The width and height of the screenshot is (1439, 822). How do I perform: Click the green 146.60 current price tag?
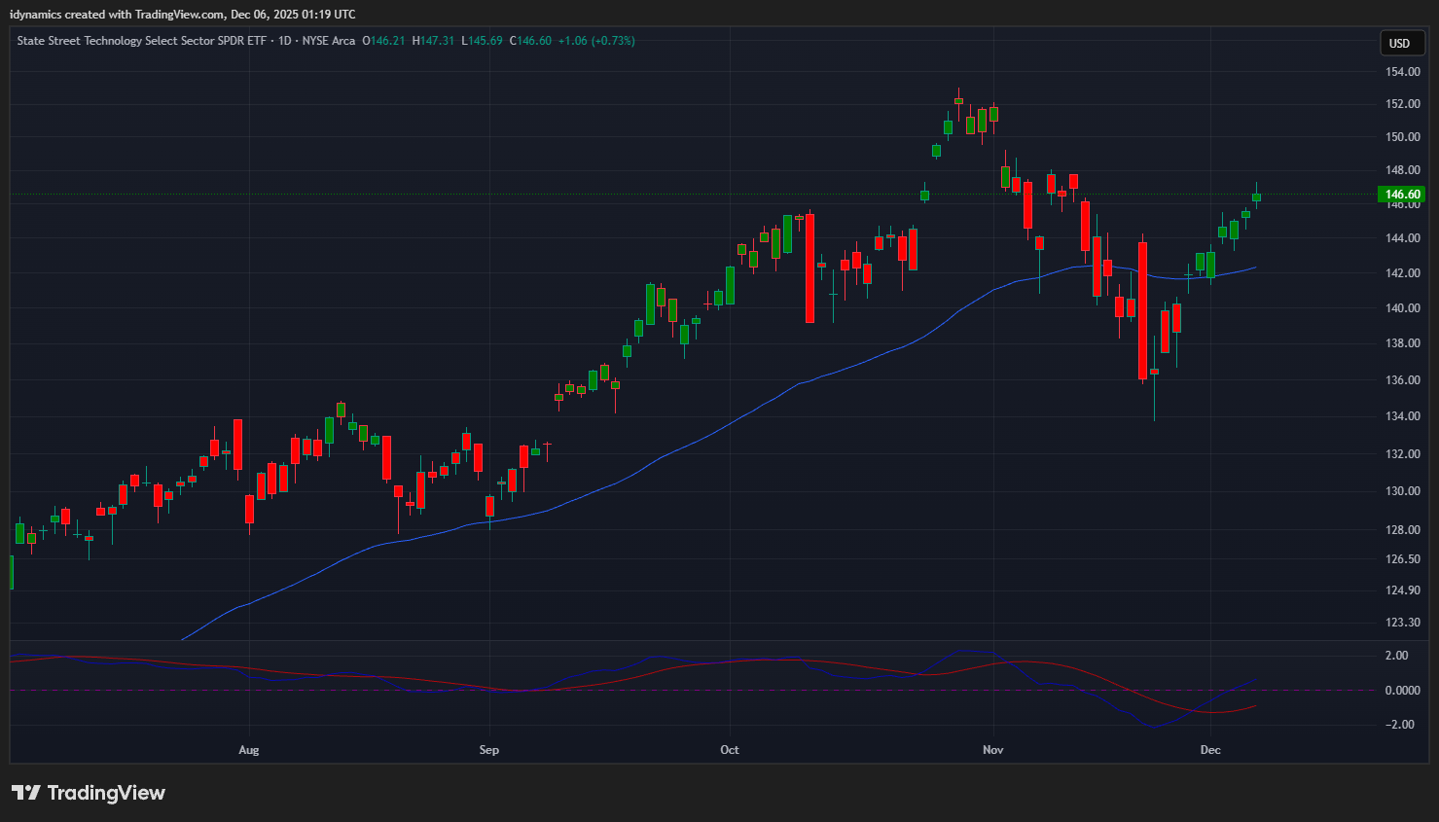1402,195
